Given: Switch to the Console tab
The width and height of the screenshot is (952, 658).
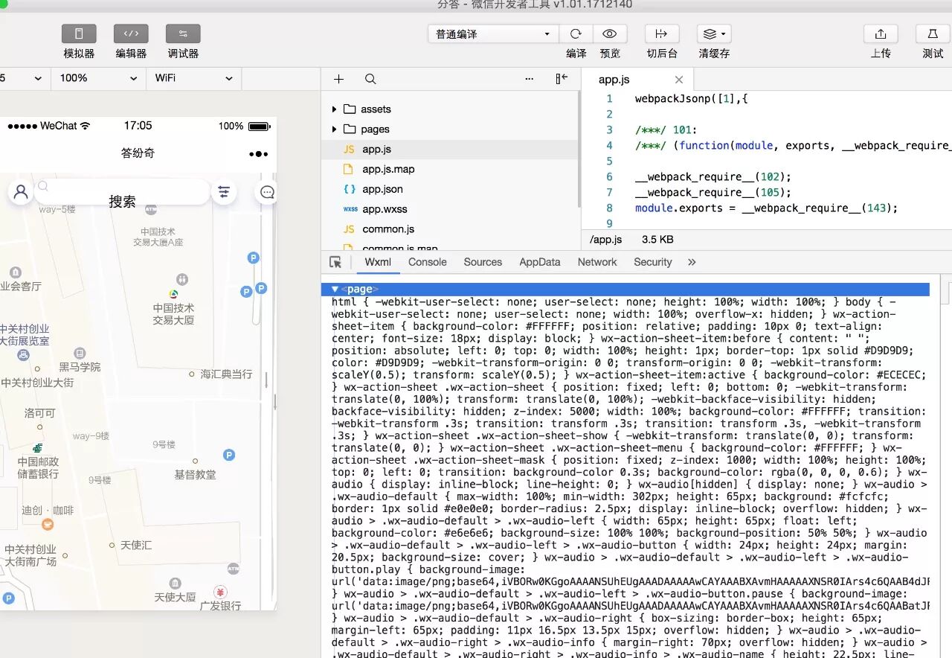Looking at the screenshot, I should tap(428, 262).
